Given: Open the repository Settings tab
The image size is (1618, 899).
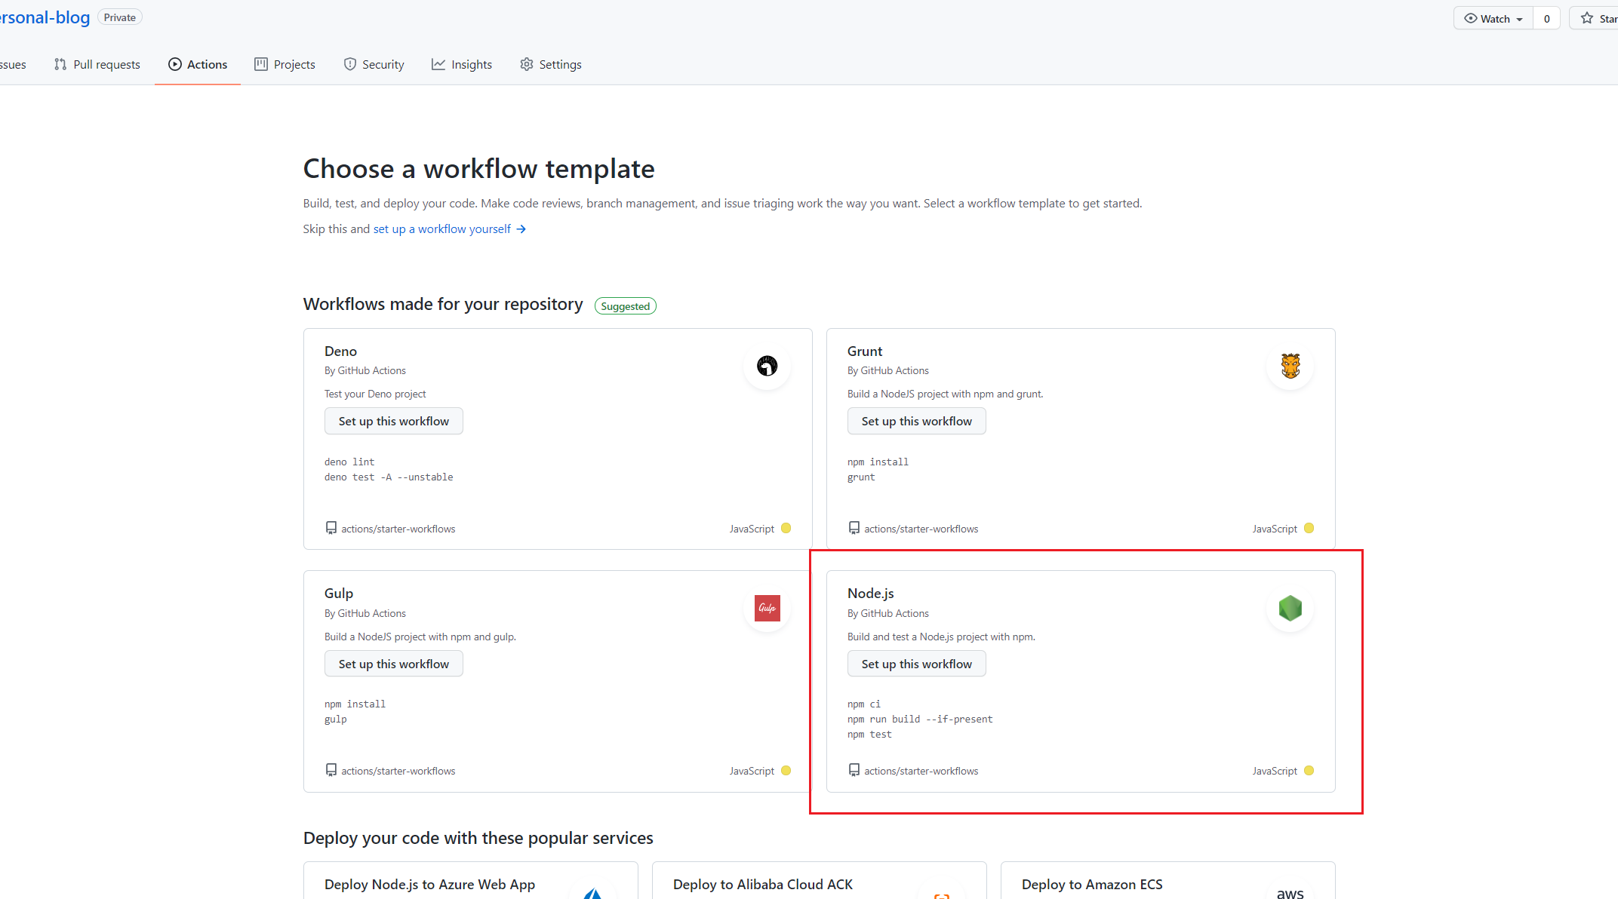Looking at the screenshot, I should click(551, 64).
